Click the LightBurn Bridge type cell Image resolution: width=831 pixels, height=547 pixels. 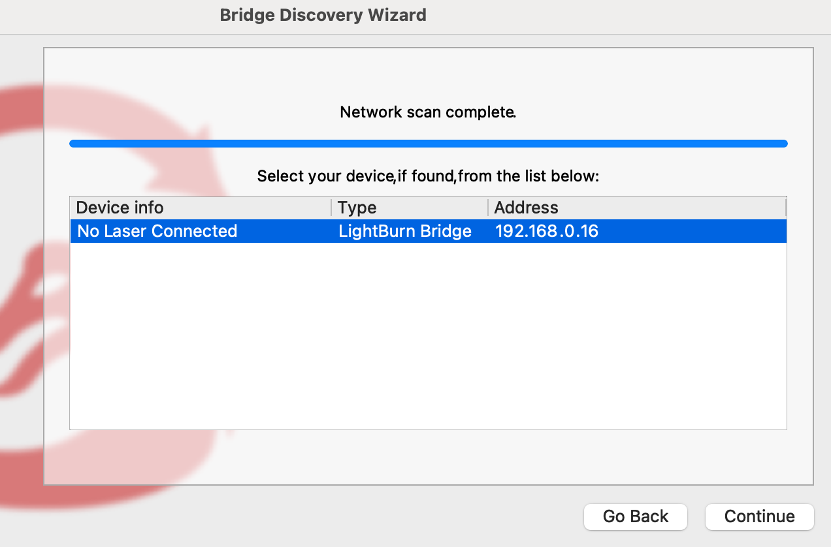point(405,231)
